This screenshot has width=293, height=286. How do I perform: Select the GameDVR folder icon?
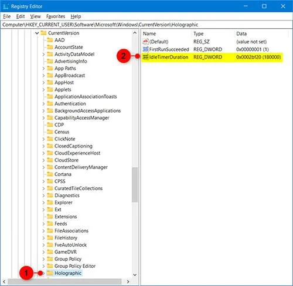click(x=50, y=252)
